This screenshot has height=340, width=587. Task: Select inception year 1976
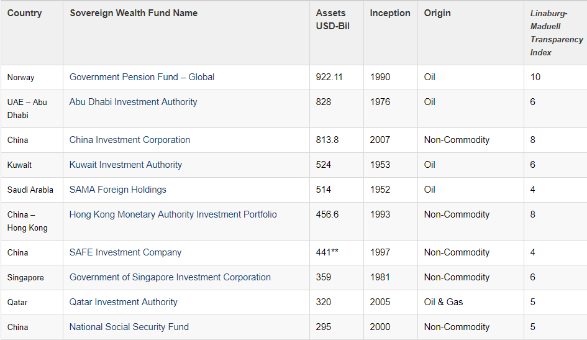[380, 102]
